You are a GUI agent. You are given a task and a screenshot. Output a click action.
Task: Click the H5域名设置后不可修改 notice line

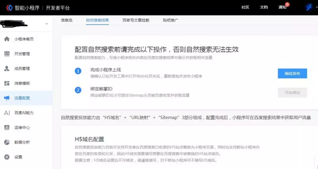tap(146, 160)
